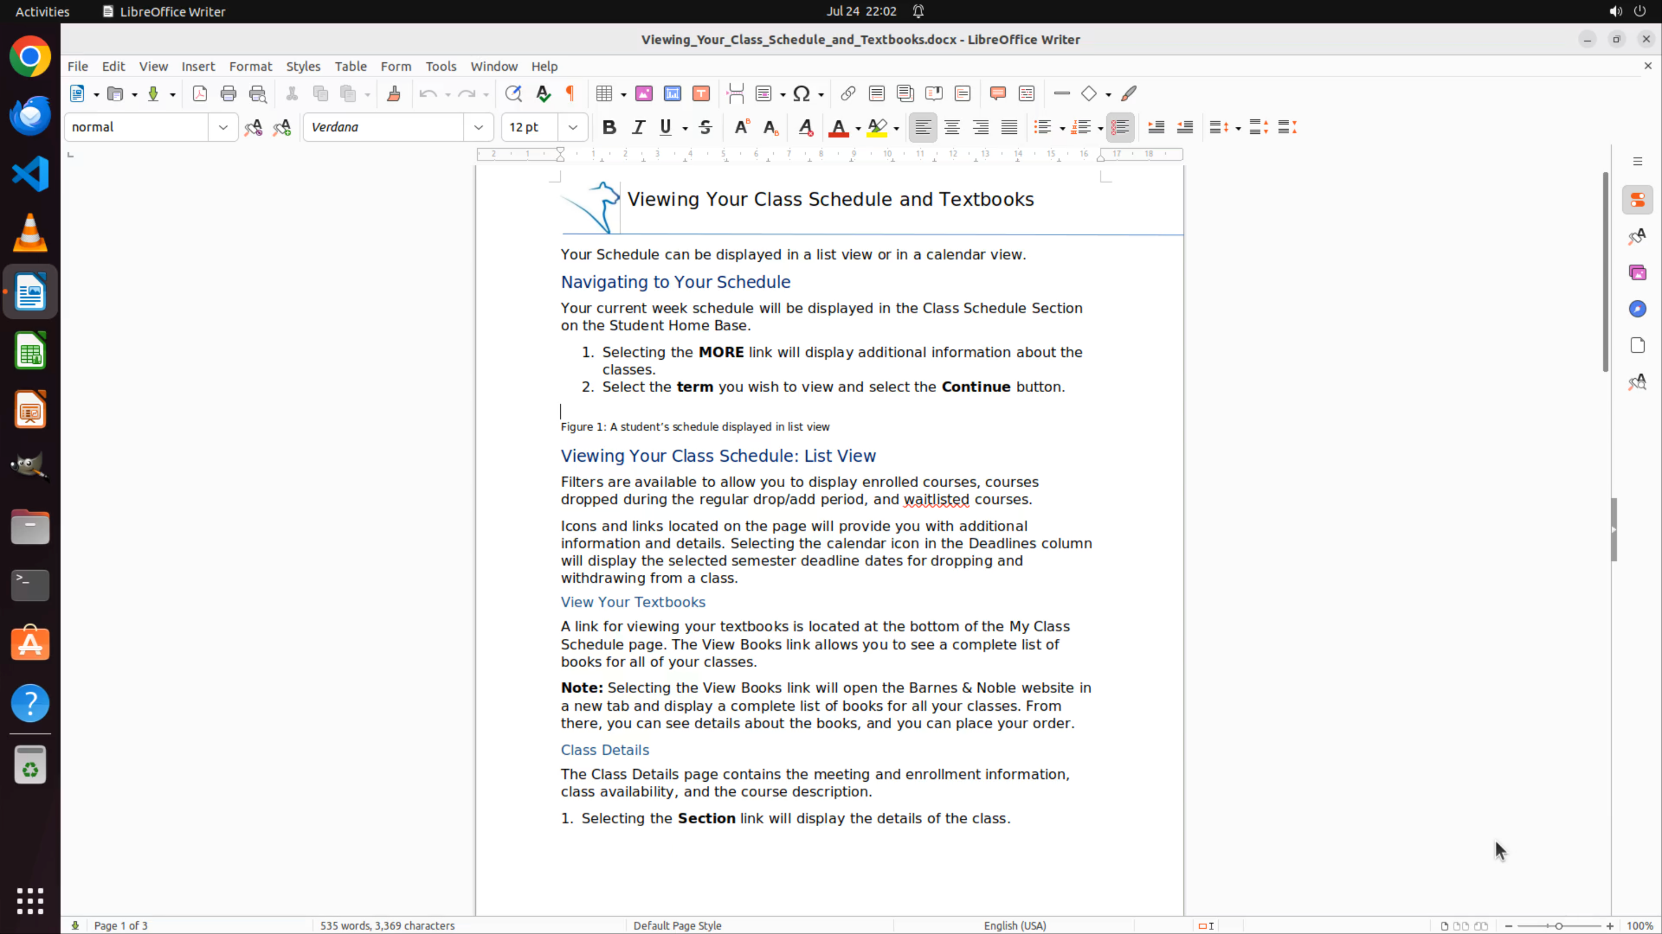The width and height of the screenshot is (1662, 934).
Task: Open the Tools menu
Action: point(441,66)
